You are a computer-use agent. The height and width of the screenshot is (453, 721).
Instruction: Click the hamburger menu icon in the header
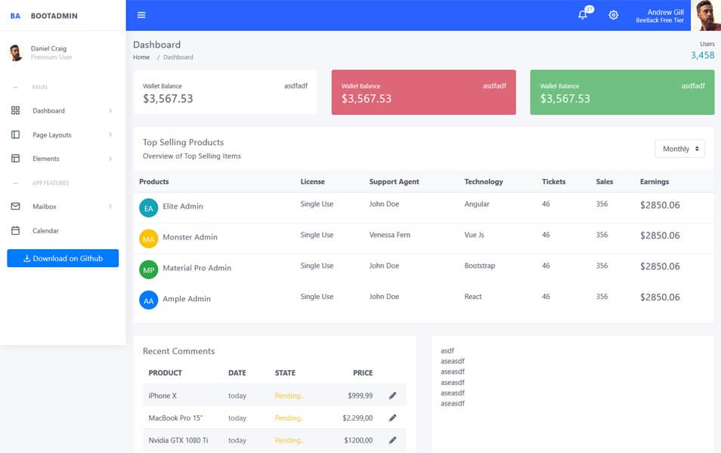tap(141, 14)
